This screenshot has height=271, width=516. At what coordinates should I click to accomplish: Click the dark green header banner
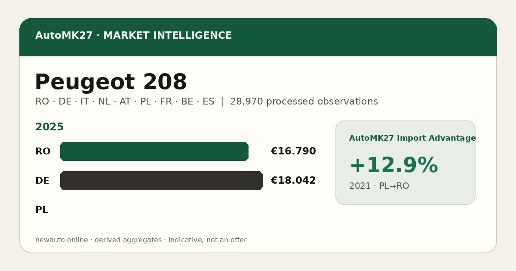point(258,37)
